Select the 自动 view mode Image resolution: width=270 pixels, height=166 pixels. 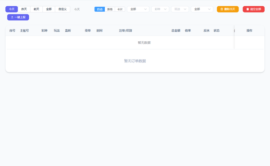[100, 9]
